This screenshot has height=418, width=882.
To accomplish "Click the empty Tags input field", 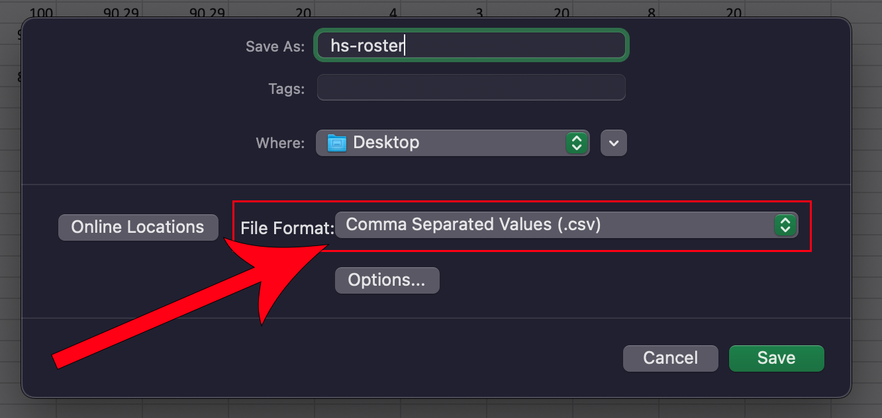I will tap(471, 87).
